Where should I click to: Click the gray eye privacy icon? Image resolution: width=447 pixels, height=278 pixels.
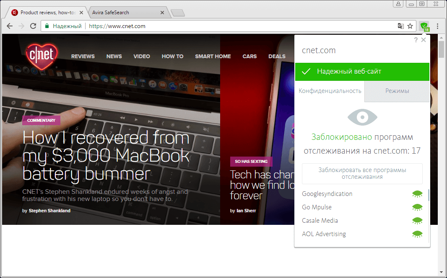point(362,117)
